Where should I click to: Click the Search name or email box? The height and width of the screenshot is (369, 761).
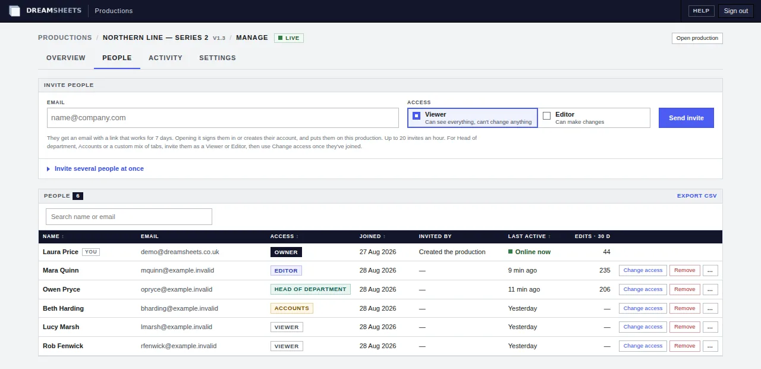129,217
